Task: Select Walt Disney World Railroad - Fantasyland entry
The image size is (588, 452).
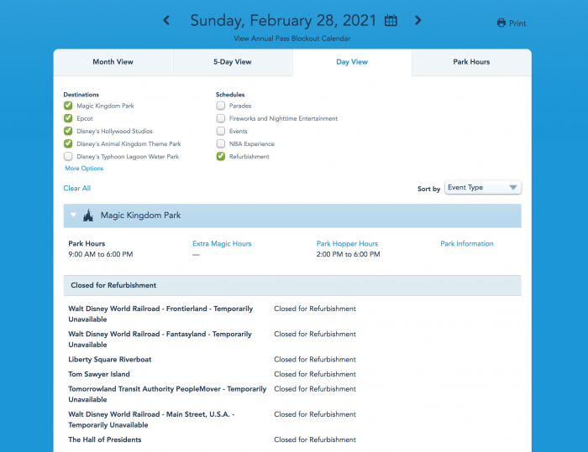Action: coord(160,340)
